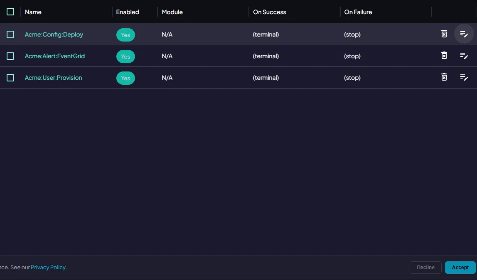This screenshot has height=280, width=477.
Task: Open the Acme:Alert:EventGrid link
Action: [55, 56]
